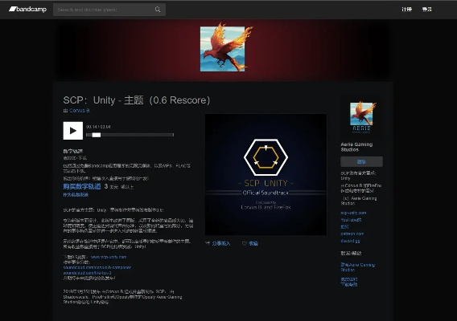Click the follow button under Aerie Gaming Studios

pyautogui.click(x=362, y=161)
